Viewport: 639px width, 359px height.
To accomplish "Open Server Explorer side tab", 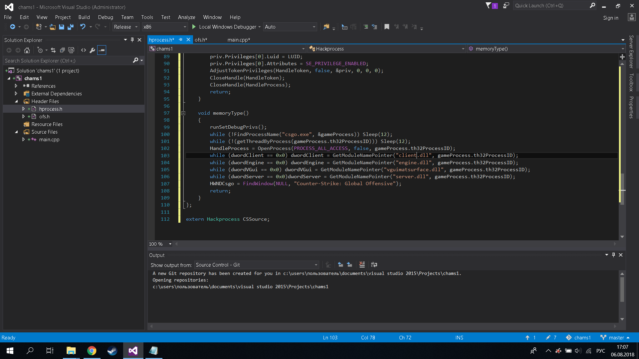I will 631,52.
